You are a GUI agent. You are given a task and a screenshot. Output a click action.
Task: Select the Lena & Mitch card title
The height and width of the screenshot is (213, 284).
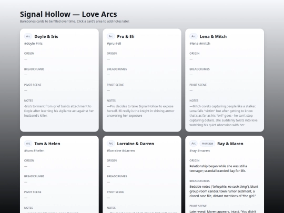click(213, 36)
